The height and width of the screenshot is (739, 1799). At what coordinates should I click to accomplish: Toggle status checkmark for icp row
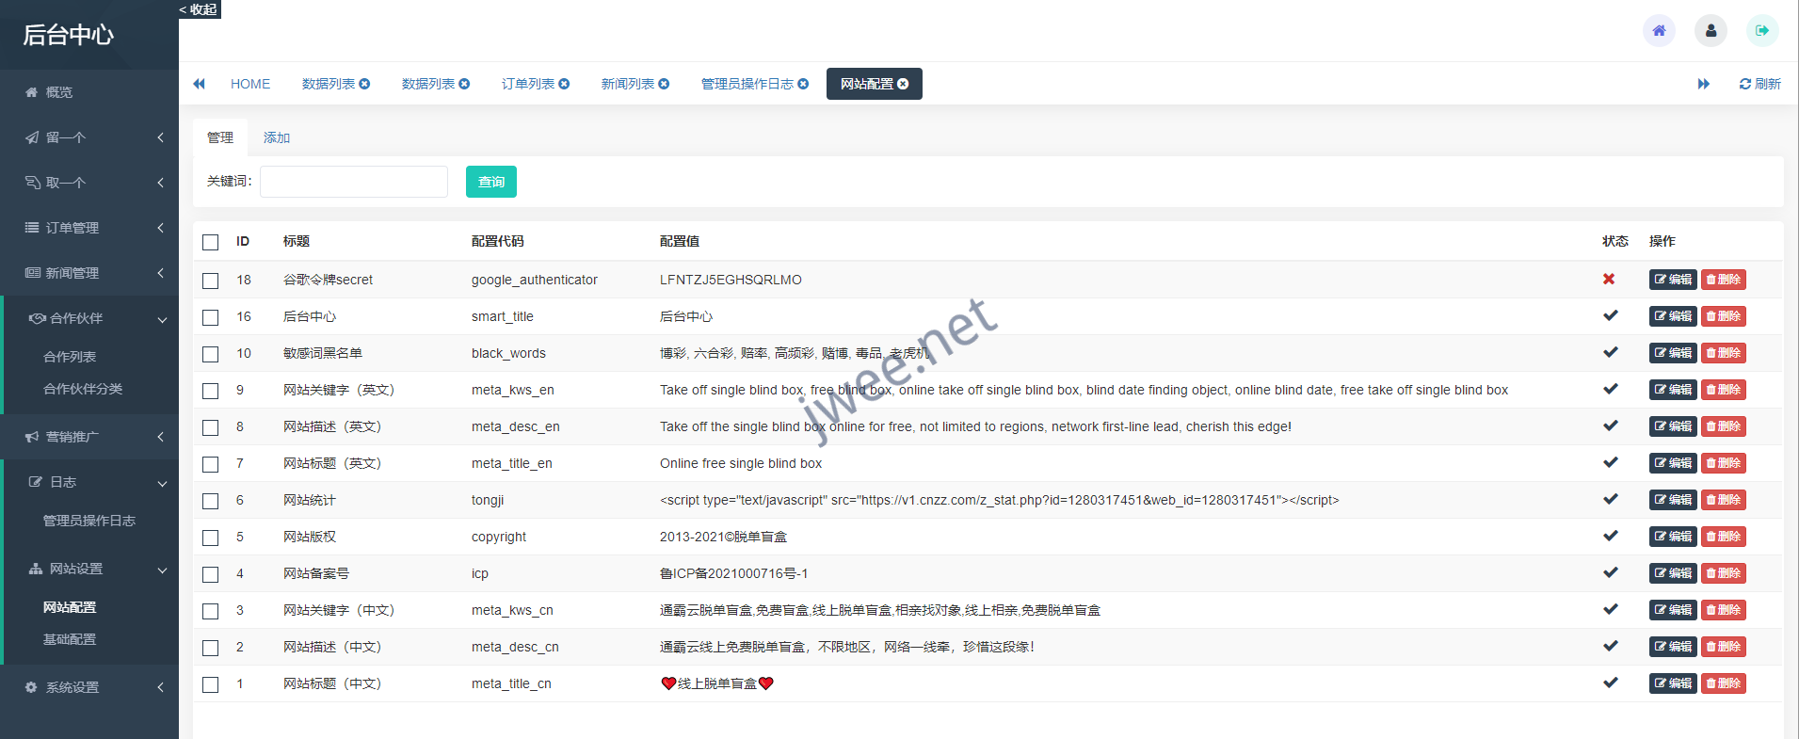click(1610, 573)
